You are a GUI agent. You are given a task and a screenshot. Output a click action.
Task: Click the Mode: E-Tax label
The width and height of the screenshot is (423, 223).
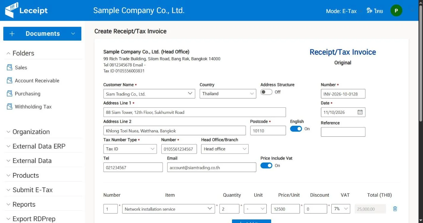click(341, 11)
